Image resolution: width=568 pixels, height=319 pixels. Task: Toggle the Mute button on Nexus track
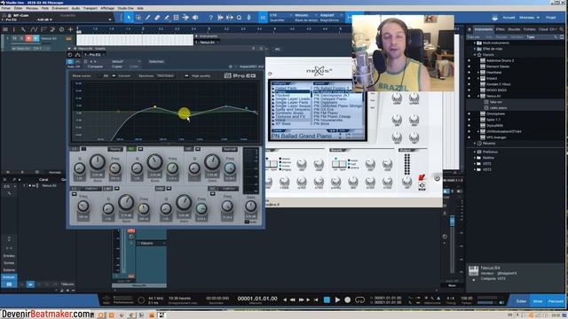click(x=14, y=38)
